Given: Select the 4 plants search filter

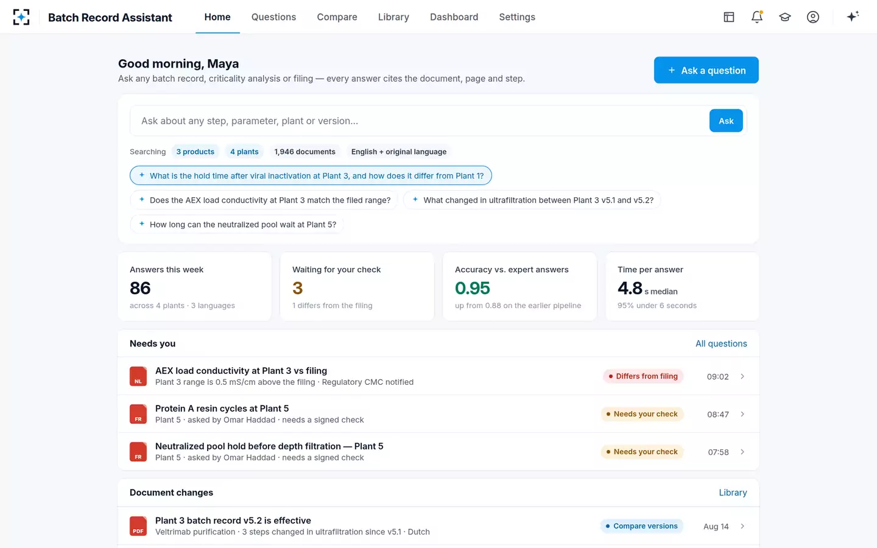Looking at the screenshot, I should coord(244,152).
